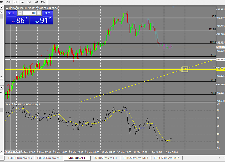Click the 125 Fibonacci level label

pyautogui.click(x=214, y=17)
